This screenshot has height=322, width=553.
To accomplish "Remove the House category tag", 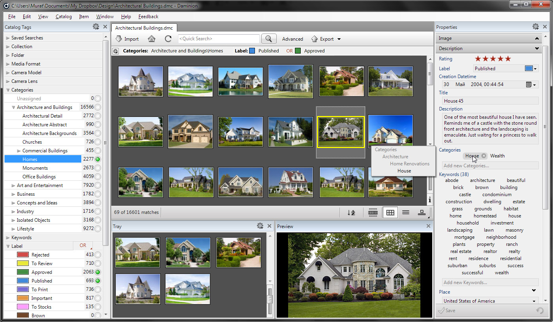I will 484,156.
